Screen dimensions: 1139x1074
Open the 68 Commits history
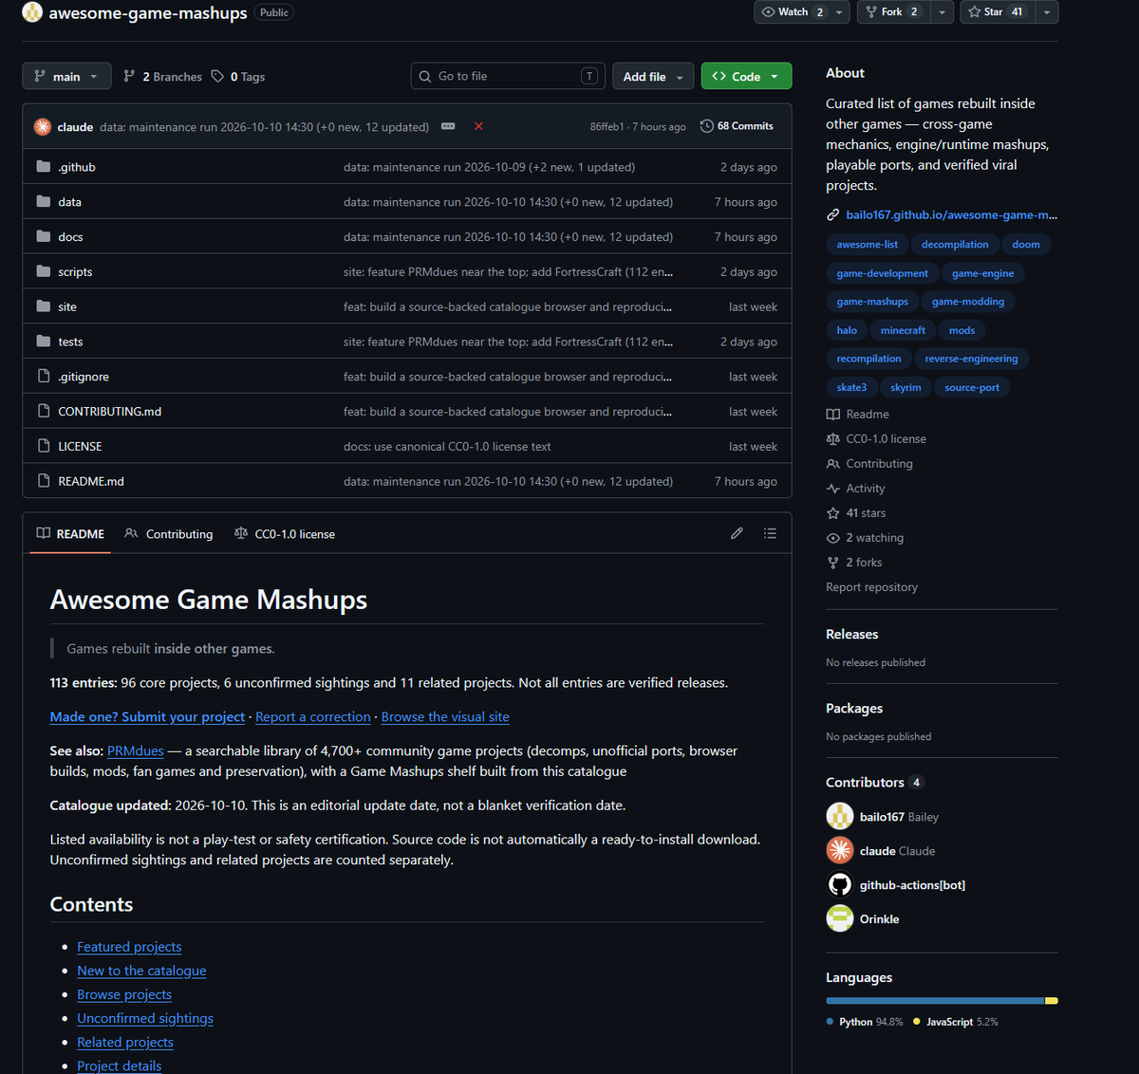pos(737,126)
